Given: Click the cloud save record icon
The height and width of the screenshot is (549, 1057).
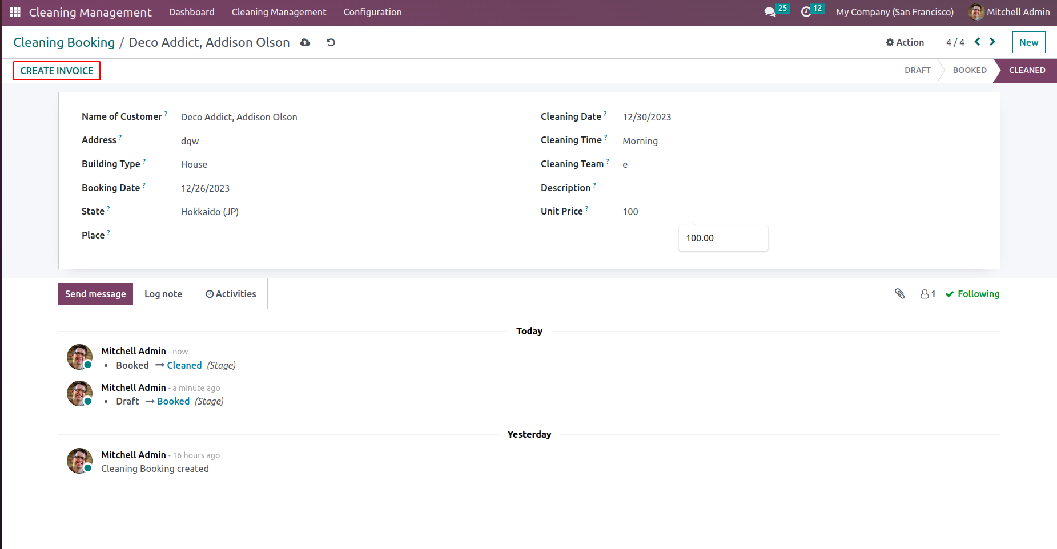Looking at the screenshot, I should (x=305, y=42).
